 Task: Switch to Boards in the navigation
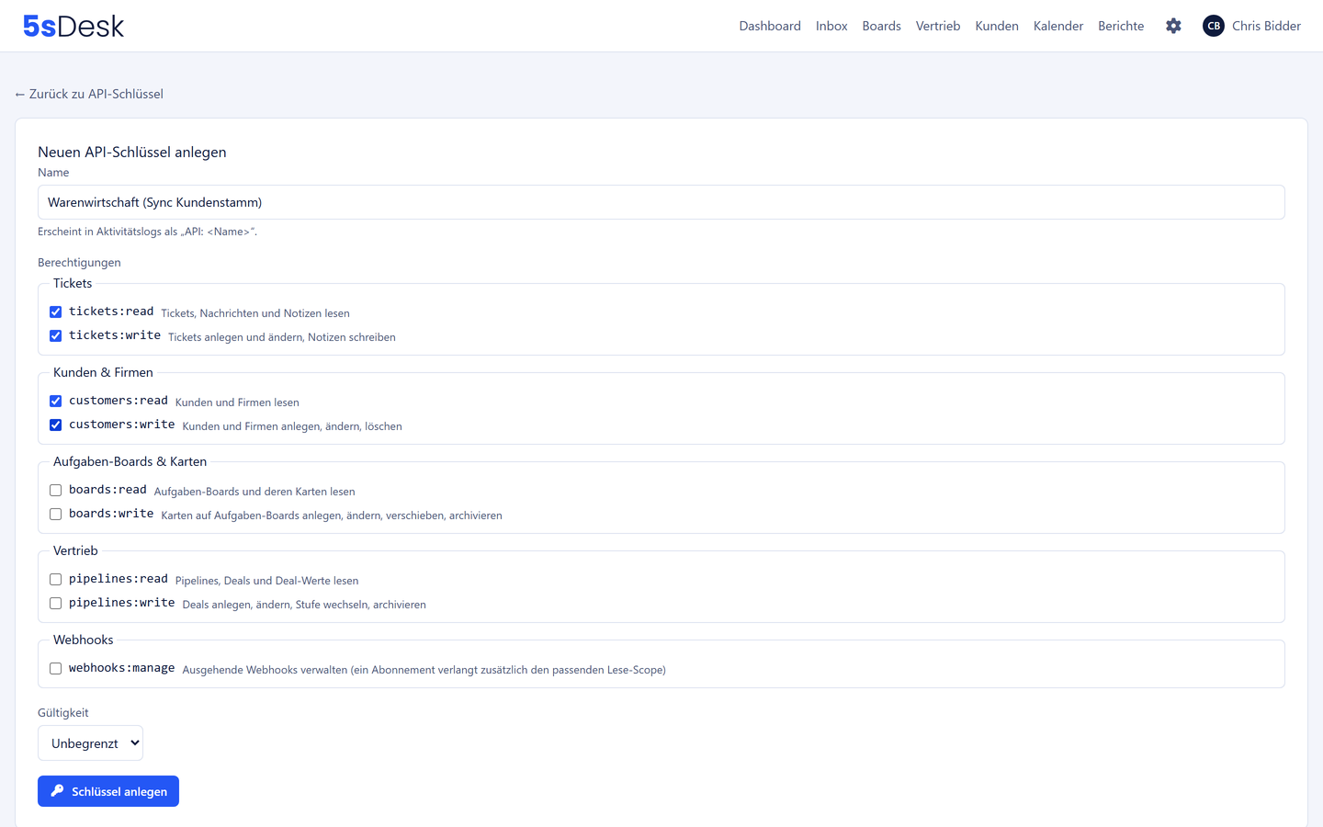(881, 26)
